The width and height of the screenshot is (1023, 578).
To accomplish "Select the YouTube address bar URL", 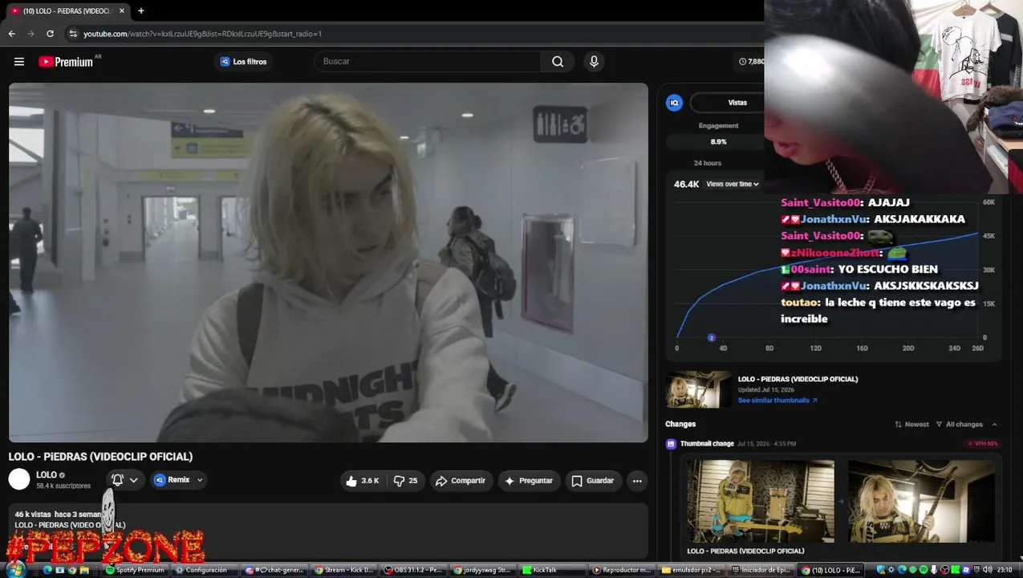I will coord(202,34).
